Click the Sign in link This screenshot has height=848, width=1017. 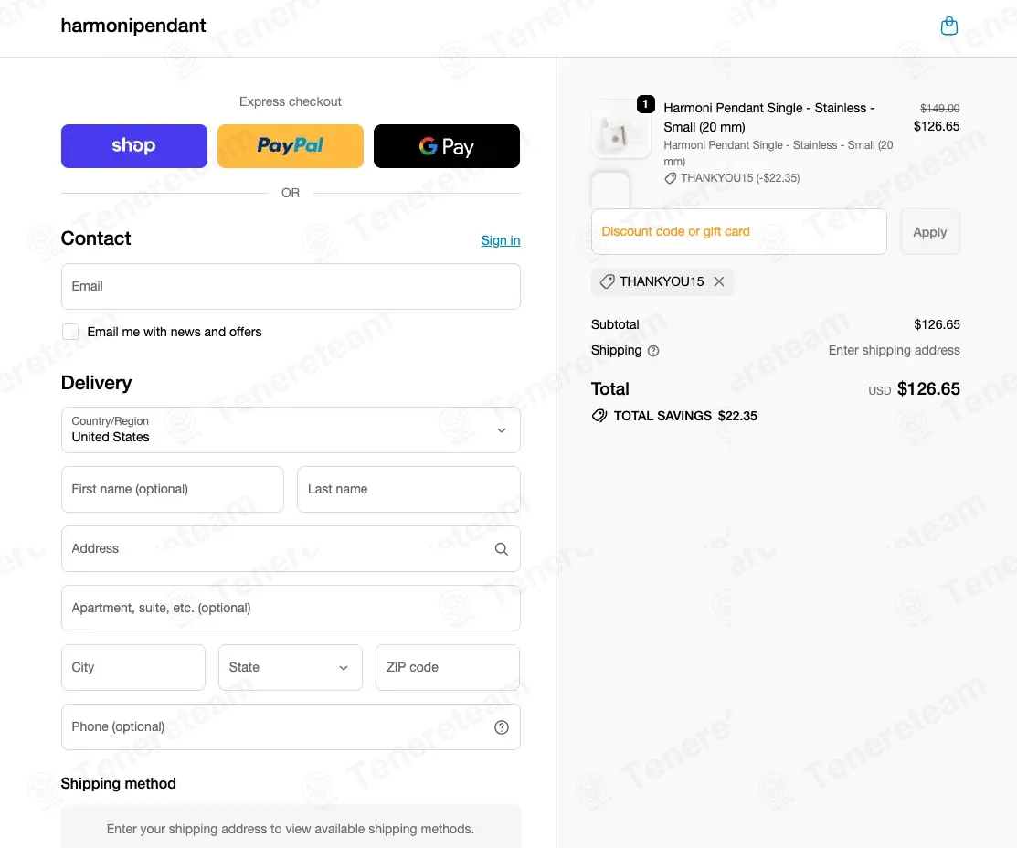tap(500, 240)
